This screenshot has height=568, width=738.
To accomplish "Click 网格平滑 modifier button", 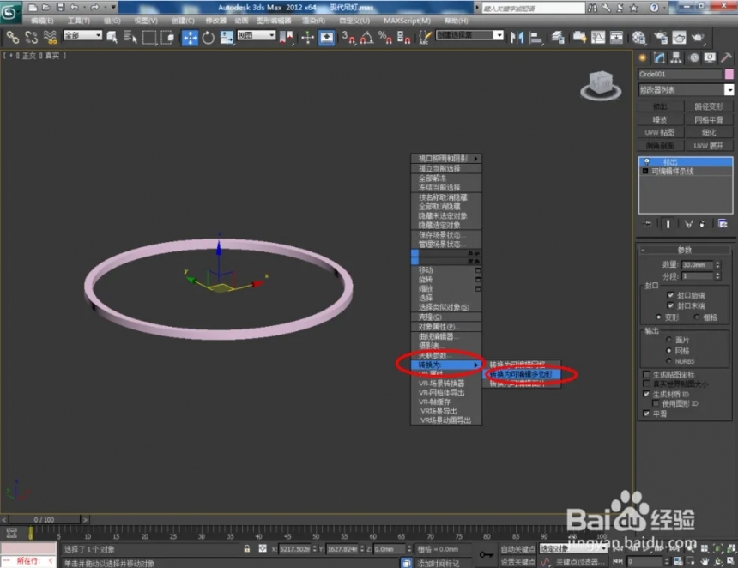I will 709,120.
